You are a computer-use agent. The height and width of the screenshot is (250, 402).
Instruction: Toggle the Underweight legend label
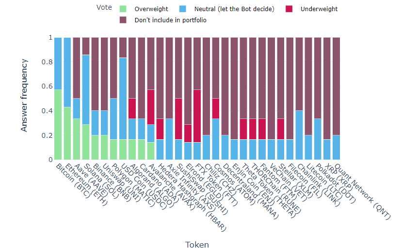click(x=318, y=9)
